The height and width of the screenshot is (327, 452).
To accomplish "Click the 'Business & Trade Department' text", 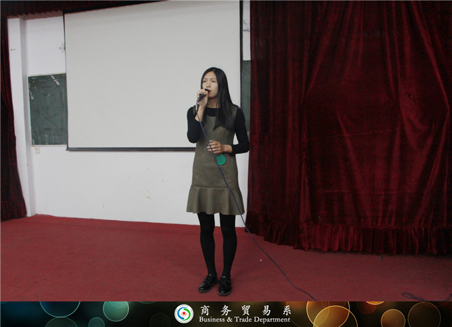I will [245, 320].
